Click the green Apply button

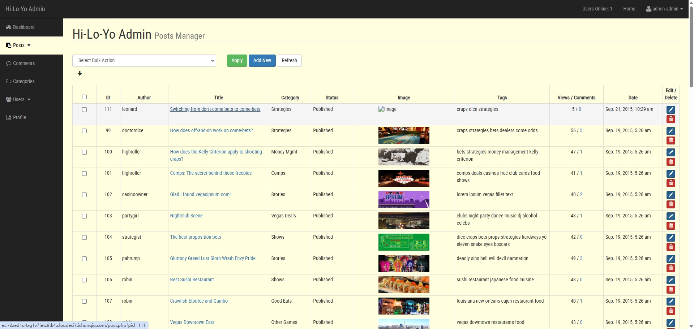[237, 61]
